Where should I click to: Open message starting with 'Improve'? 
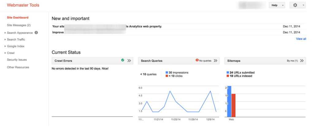click(x=179, y=32)
